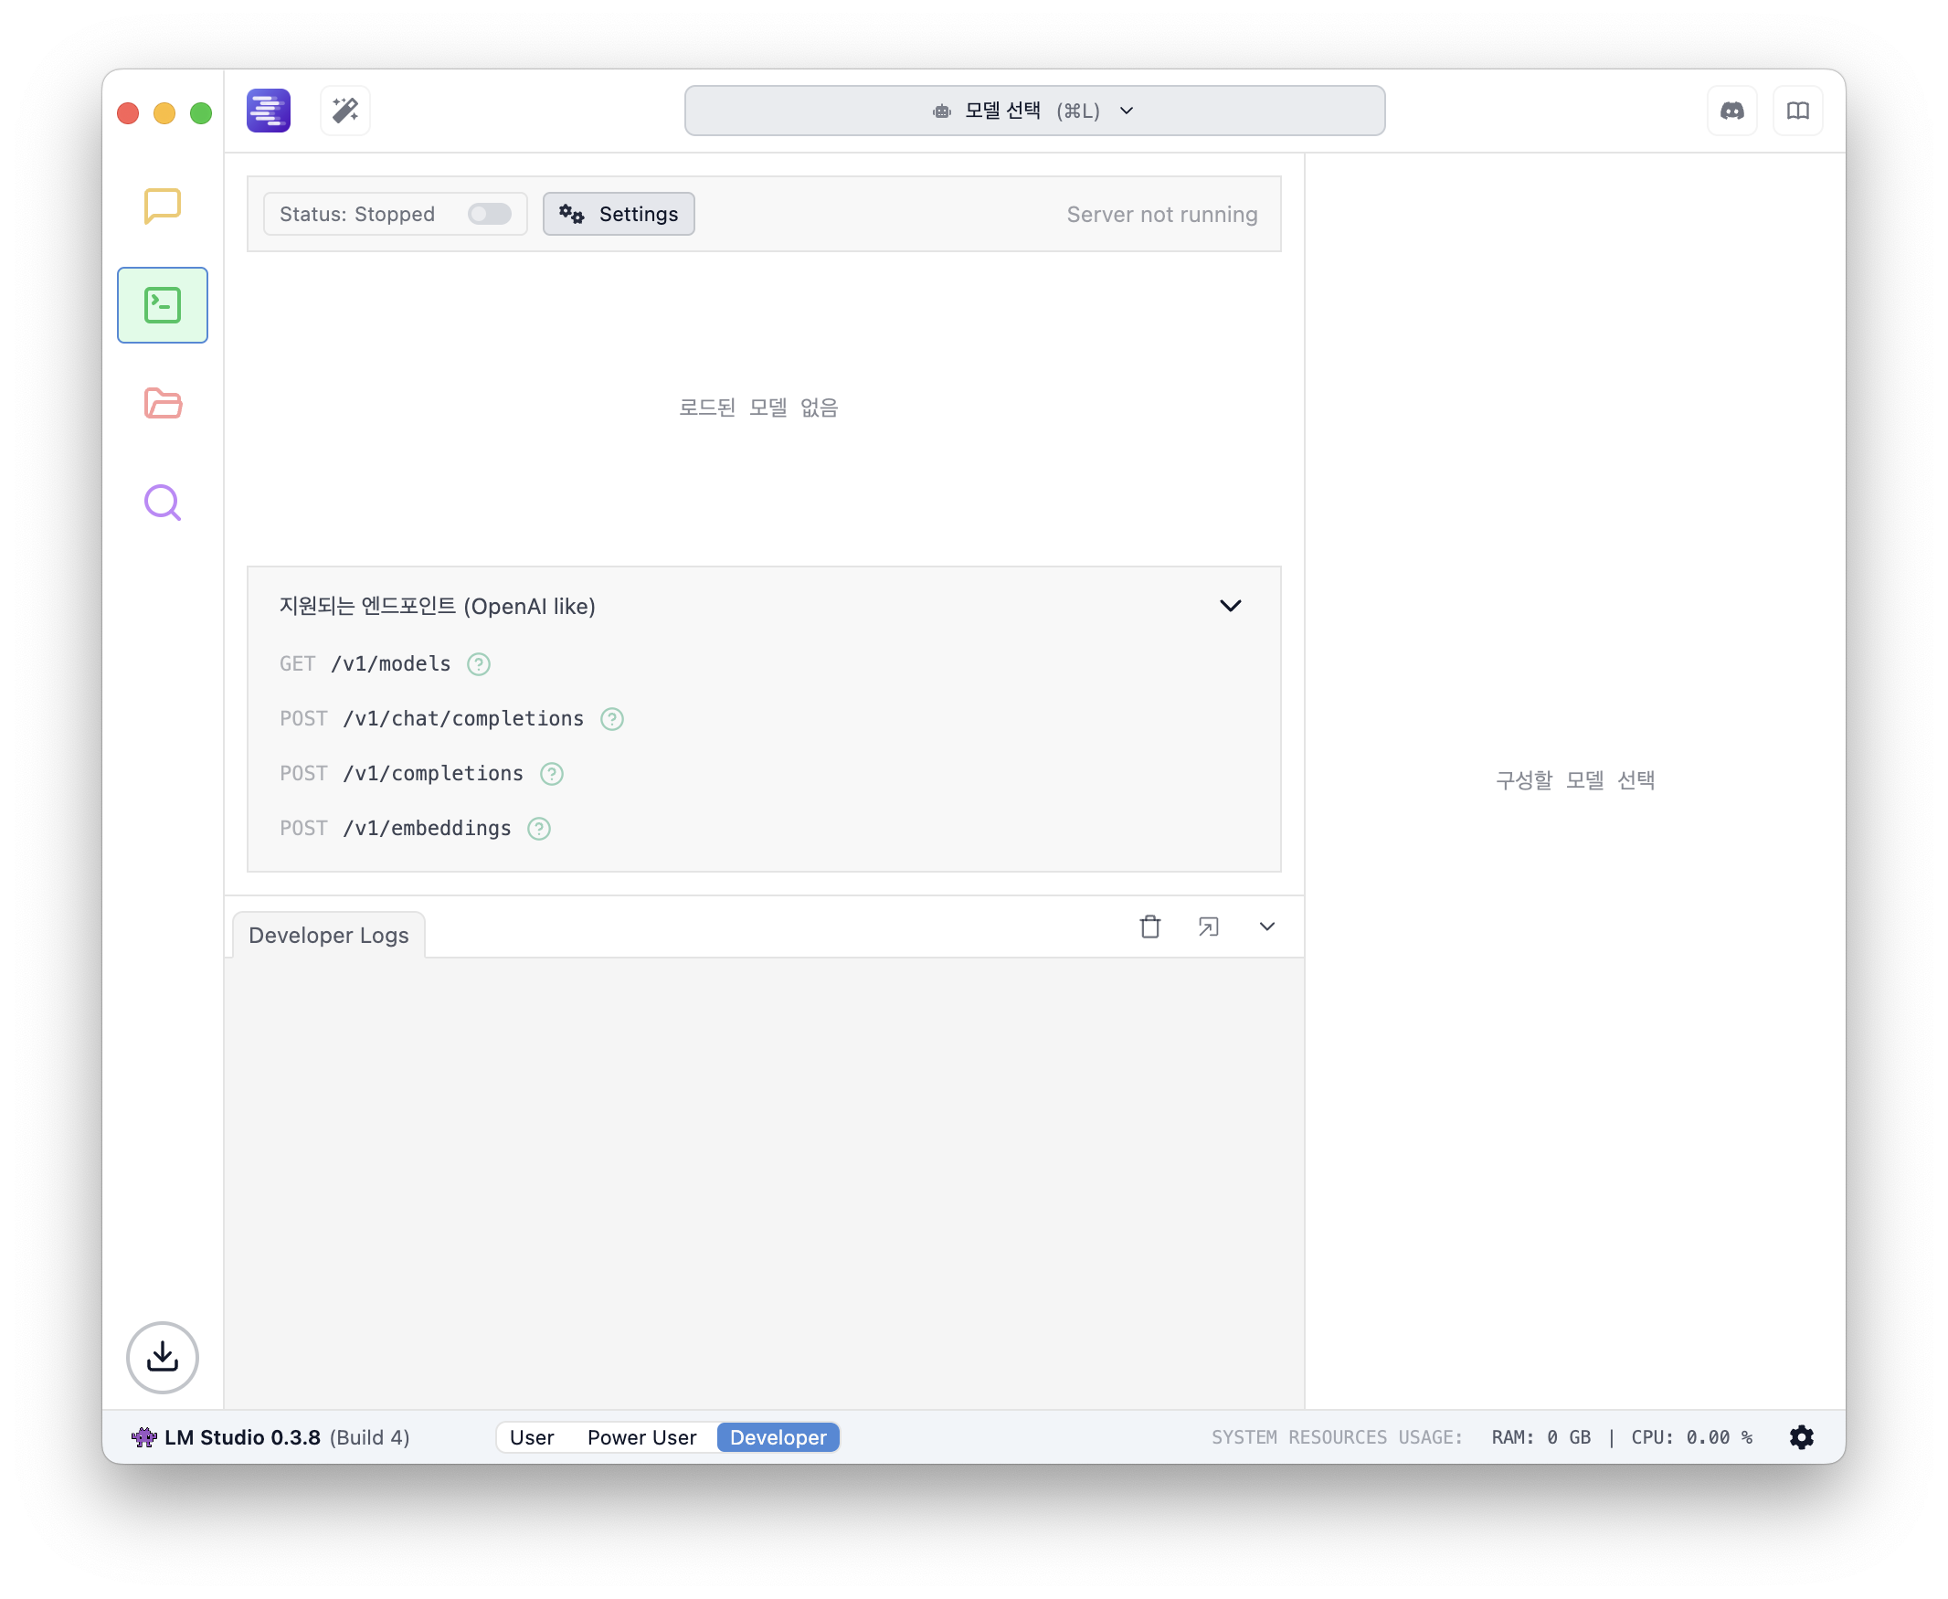Select Developer mode

click(778, 1437)
